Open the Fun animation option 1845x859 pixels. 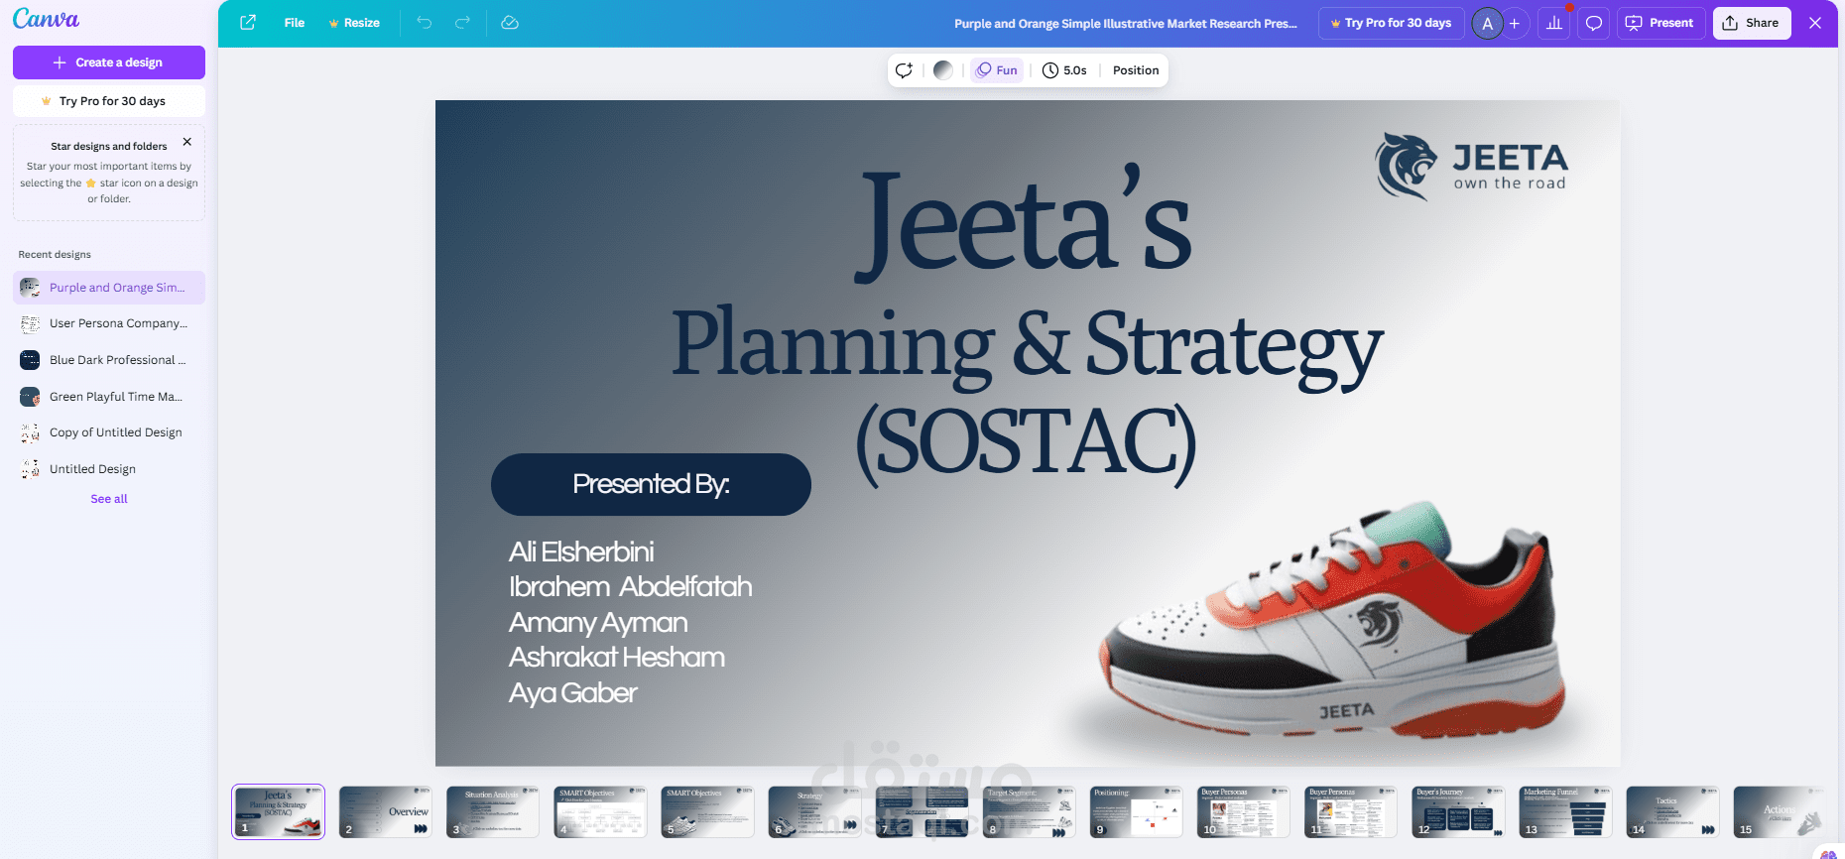[x=997, y=70]
